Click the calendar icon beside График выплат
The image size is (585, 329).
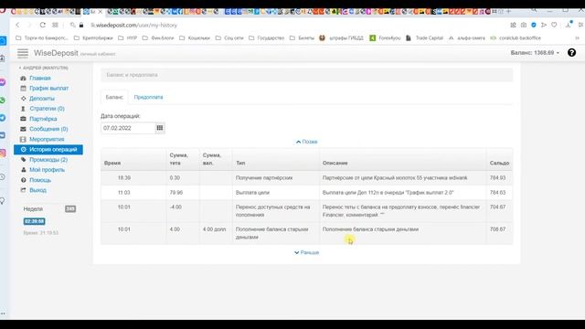click(x=23, y=89)
